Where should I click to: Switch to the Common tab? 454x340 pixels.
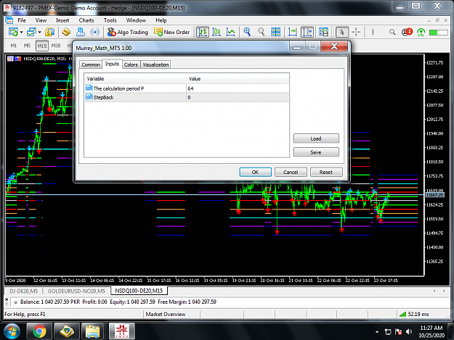tap(91, 65)
